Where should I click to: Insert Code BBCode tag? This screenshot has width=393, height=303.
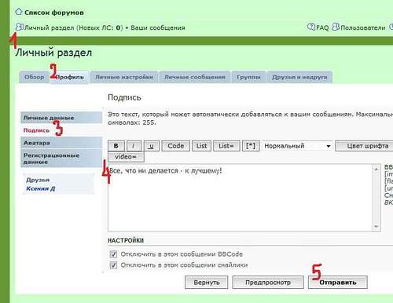pos(176,146)
